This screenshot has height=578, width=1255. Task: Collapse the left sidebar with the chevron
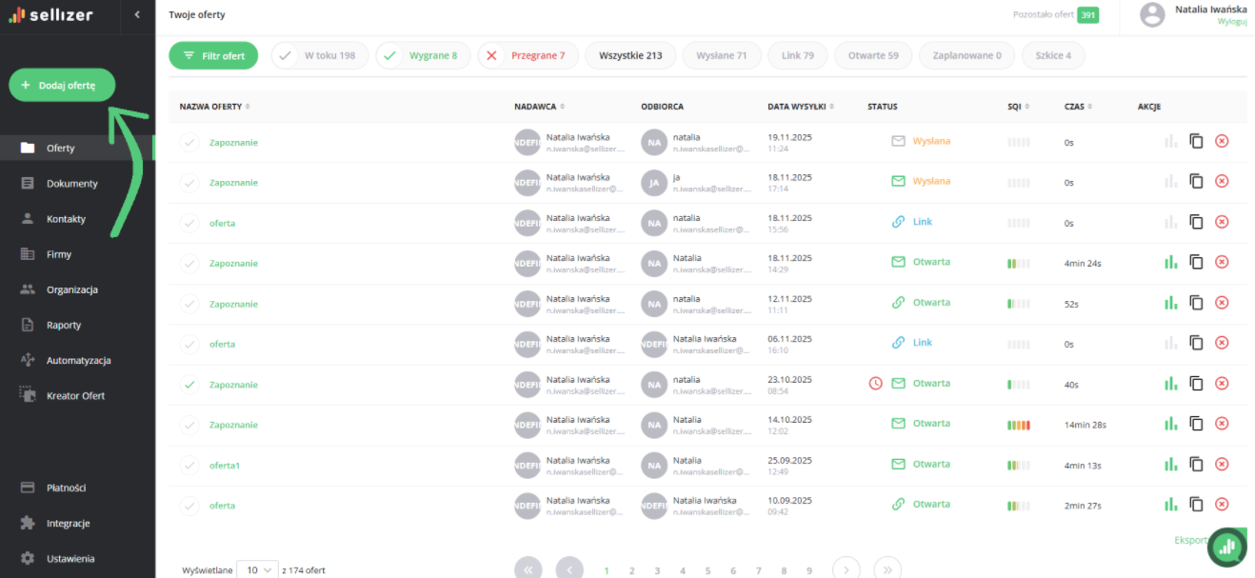click(137, 14)
